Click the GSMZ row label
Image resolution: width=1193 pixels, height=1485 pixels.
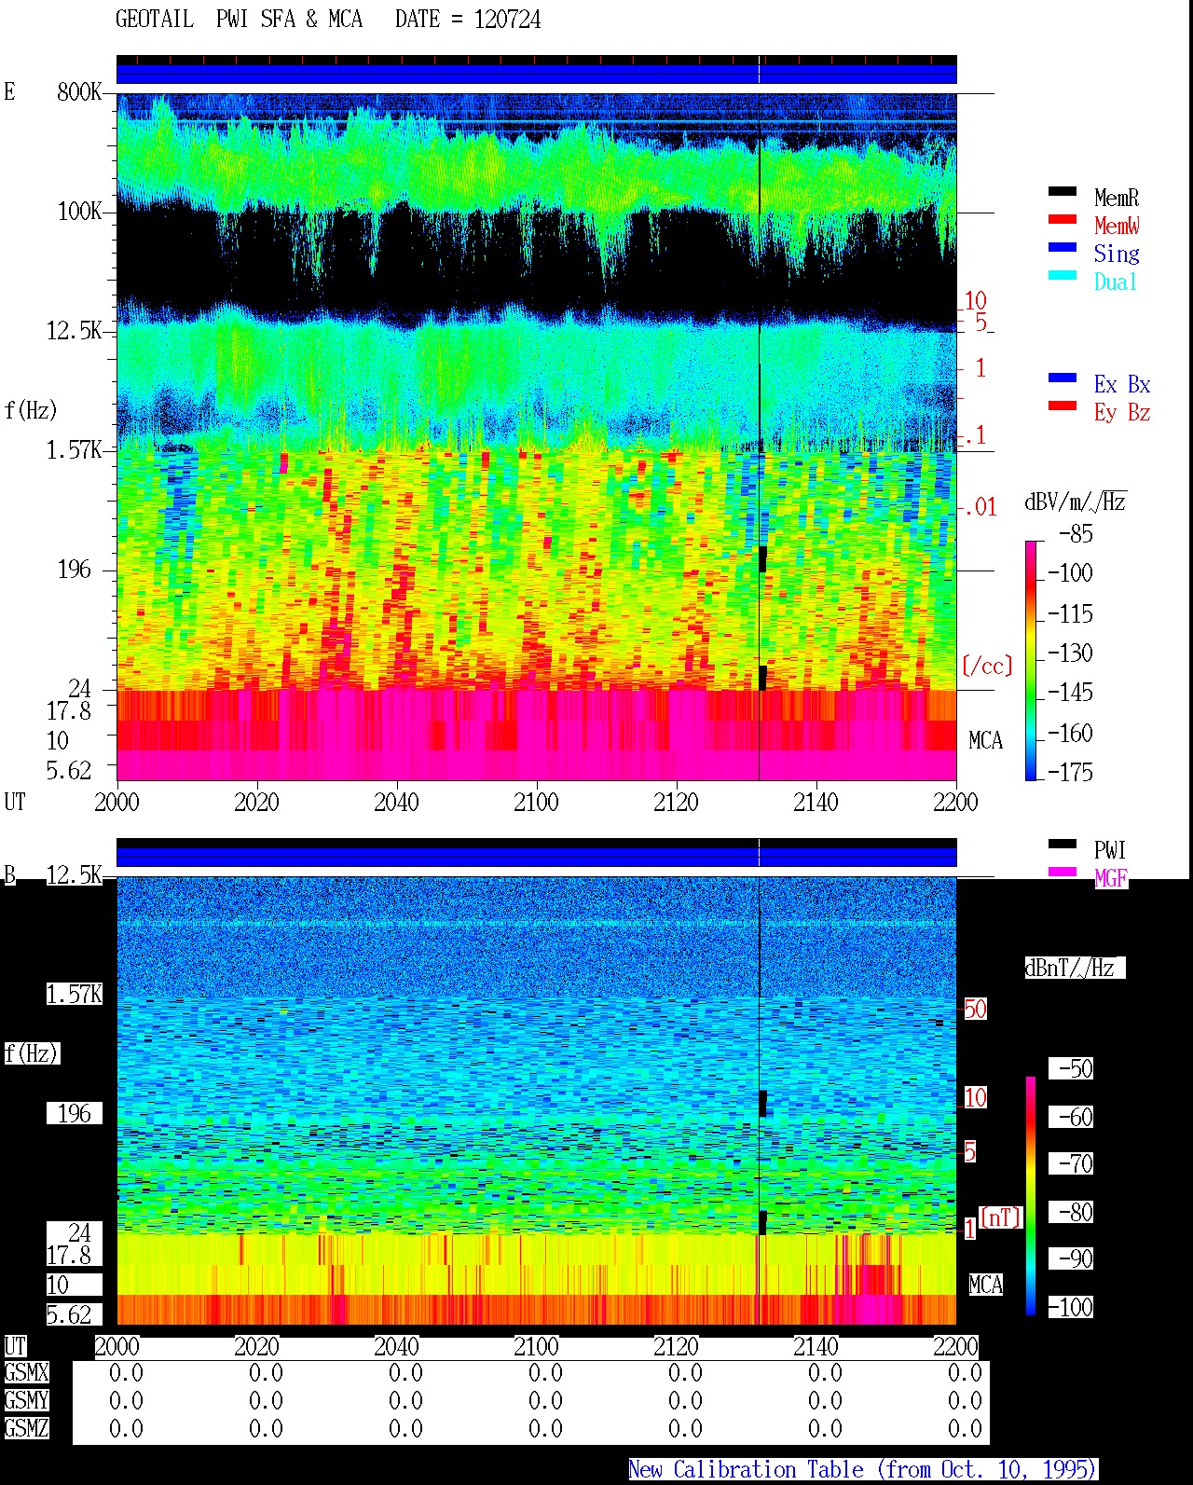(x=26, y=1428)
